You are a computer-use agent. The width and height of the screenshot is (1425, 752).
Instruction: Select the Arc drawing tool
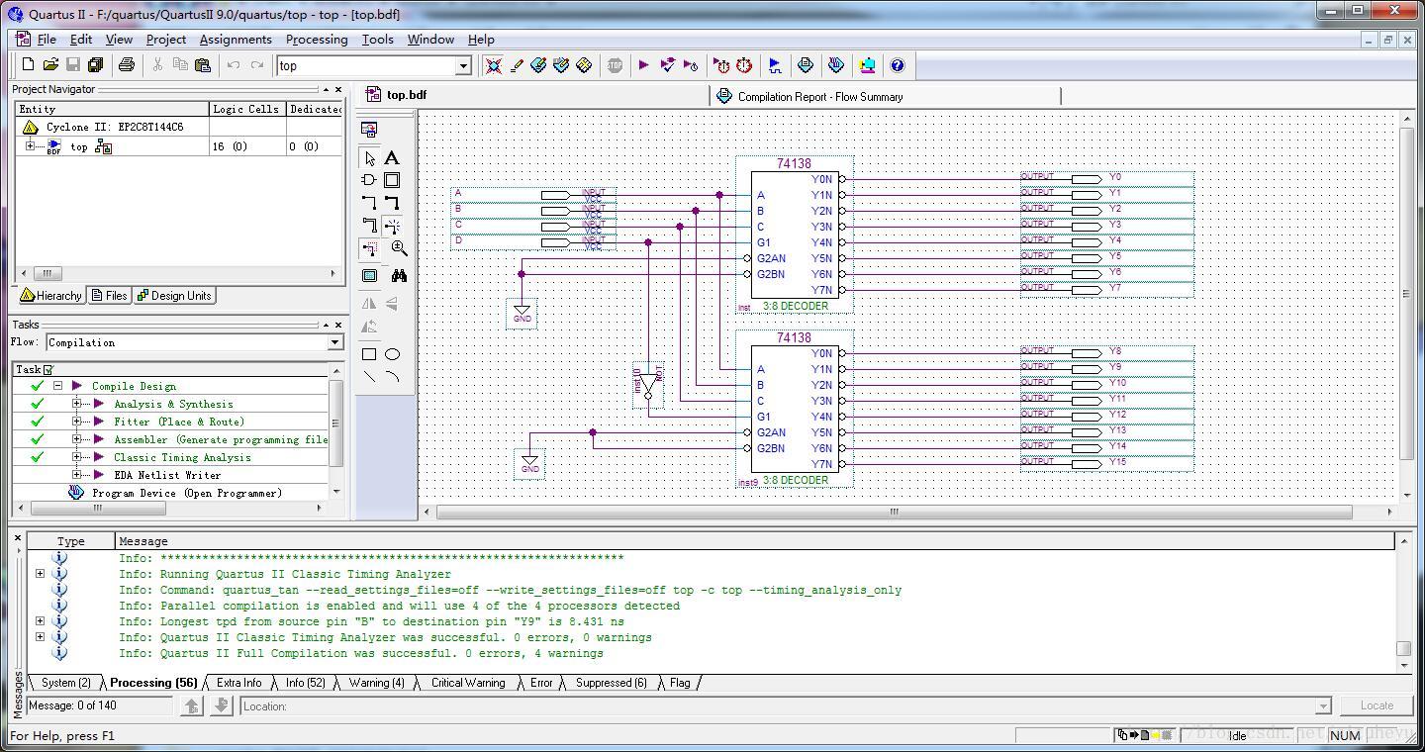(392, 376)
